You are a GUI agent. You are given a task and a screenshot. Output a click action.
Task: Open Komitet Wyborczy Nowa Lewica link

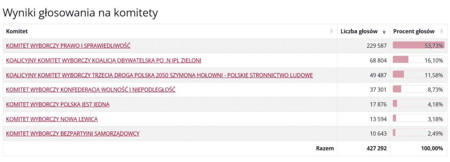click(x=52, y=119)
